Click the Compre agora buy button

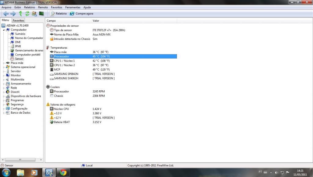(81, 13)
